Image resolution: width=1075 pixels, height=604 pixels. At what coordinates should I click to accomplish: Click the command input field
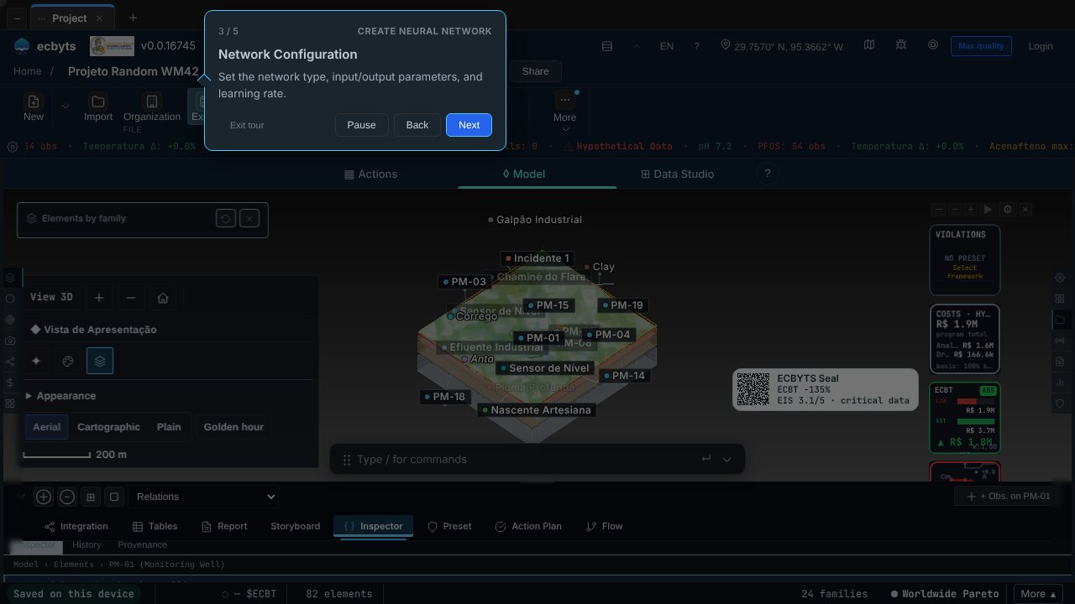pyautogui.click(x=525, y=459)
